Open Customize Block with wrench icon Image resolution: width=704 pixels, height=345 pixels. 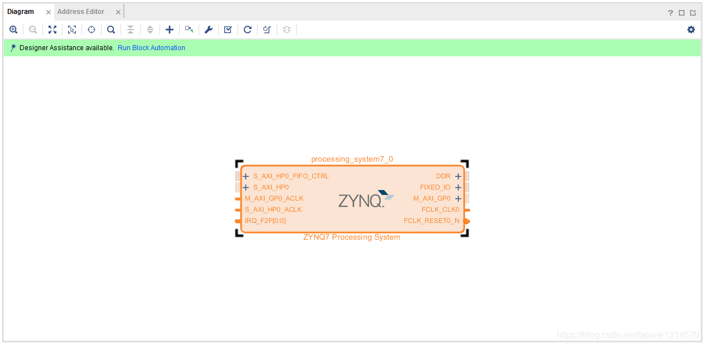209,30
